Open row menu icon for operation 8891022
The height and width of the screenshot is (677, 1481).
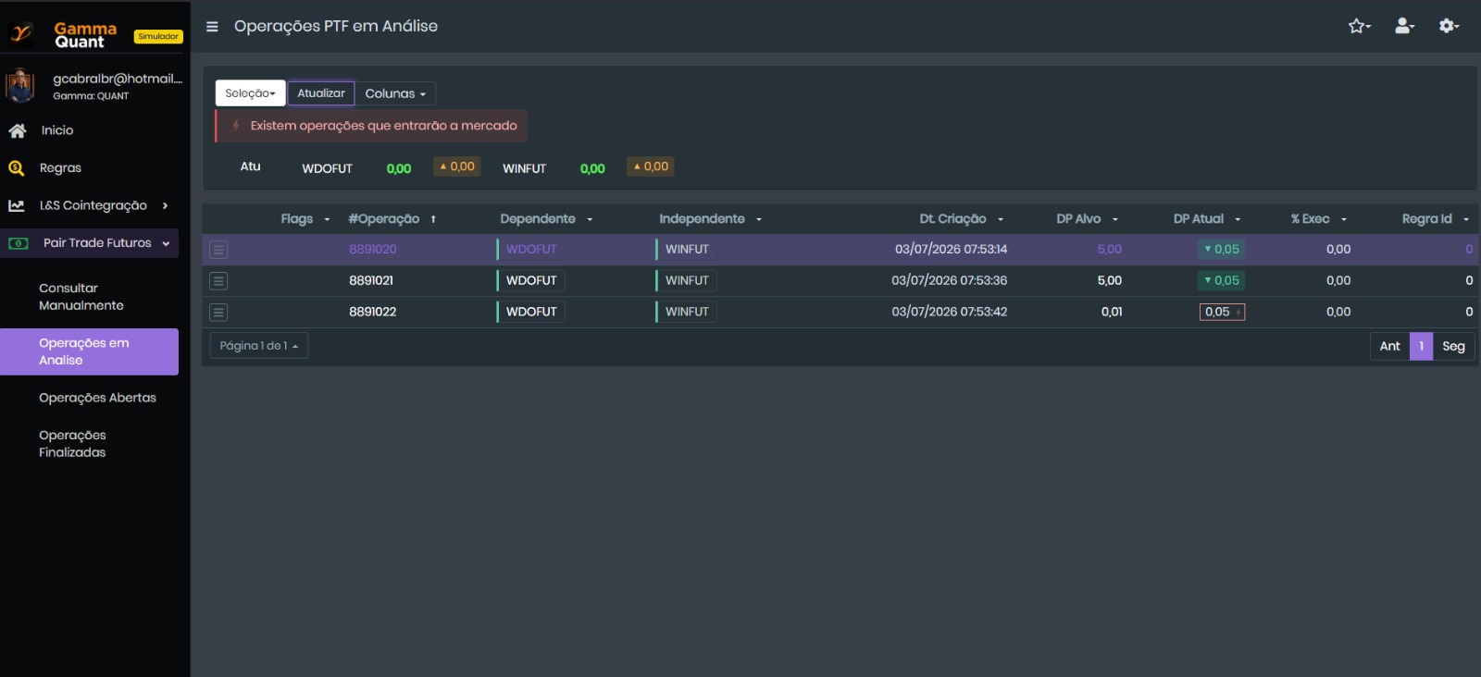[x=218, y=313]
